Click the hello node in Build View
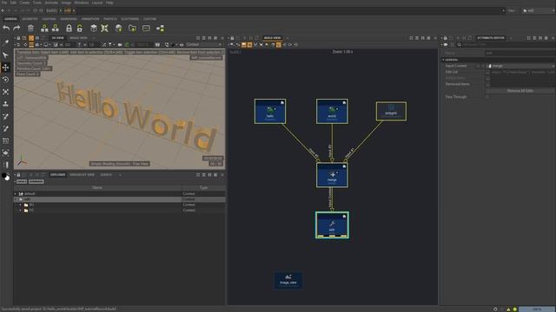556x312 pixels. point(270,111)
